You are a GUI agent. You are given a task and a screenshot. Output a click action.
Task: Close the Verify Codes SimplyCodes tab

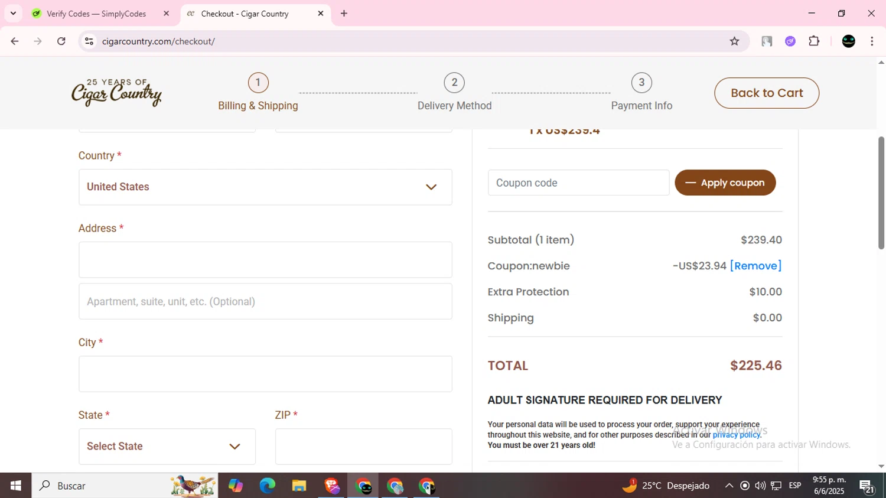(x=166, y=14)
